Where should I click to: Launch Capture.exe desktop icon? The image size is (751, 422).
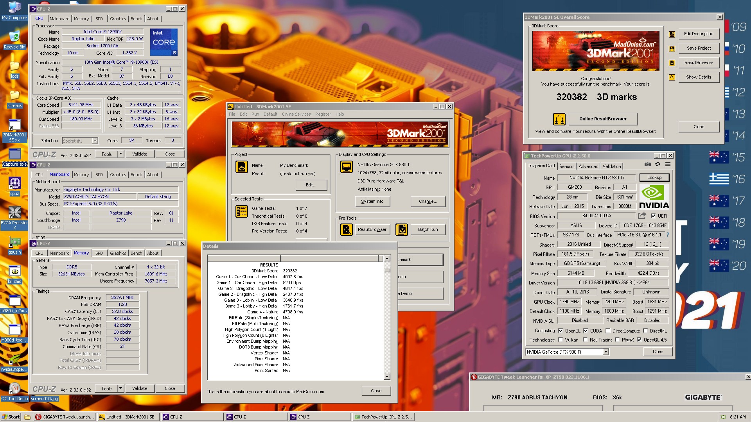(x=14, y=157)
